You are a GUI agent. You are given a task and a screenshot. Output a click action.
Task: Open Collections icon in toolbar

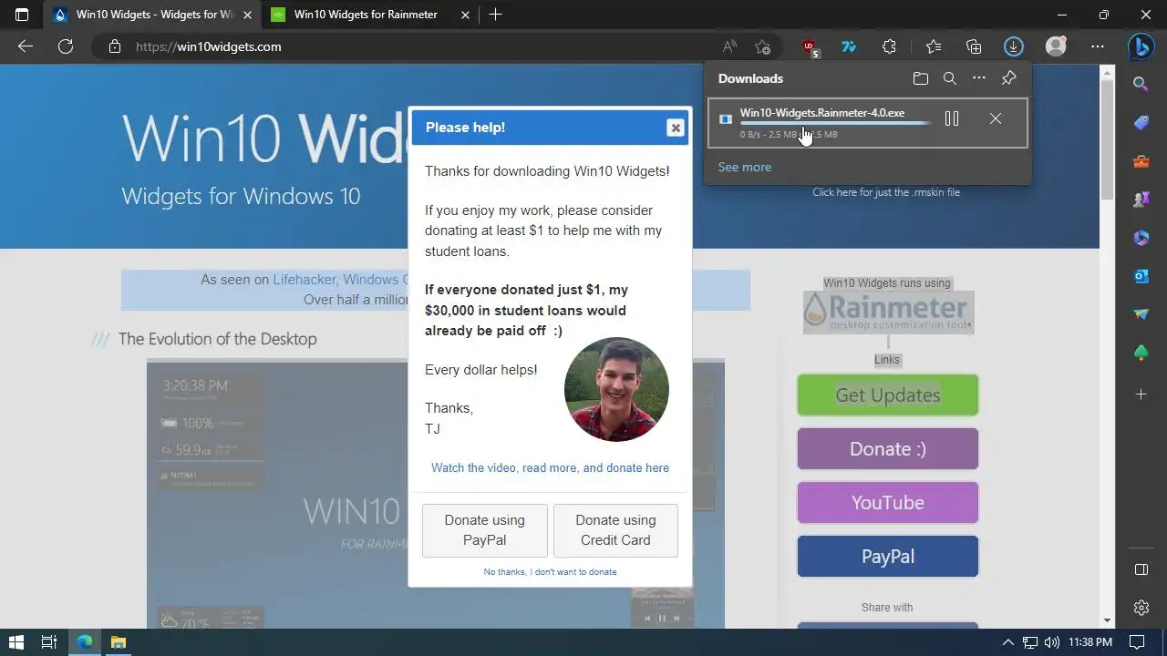(974, 46)
